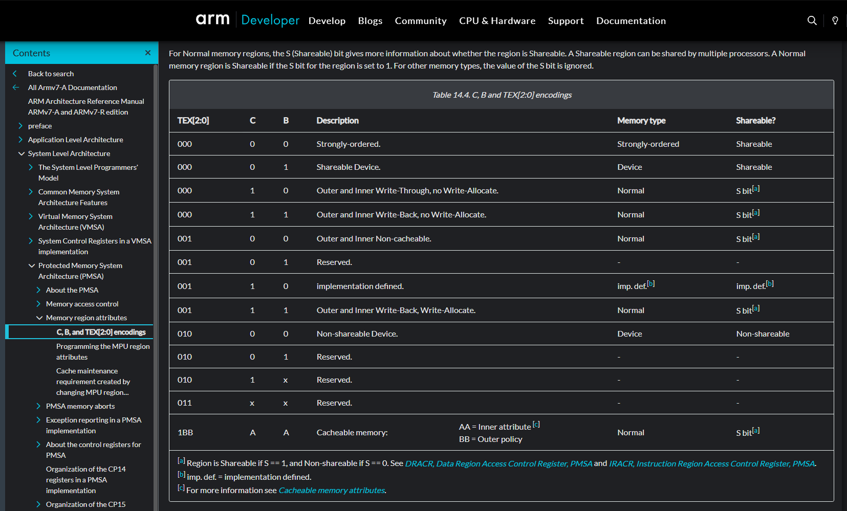This screenshot has width=847, height=511.
Task: Click the 1BB TEX value cell
Action: click(185, 432)
